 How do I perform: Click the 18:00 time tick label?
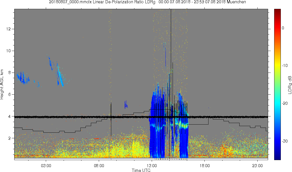point(205,166)
